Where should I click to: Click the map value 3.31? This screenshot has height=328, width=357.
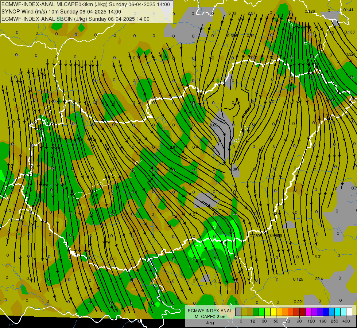click(x=318, y=257)
